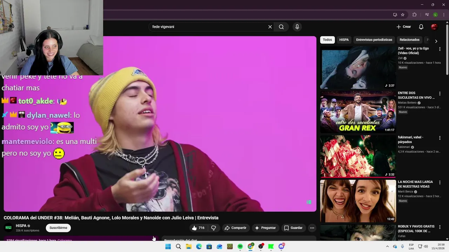This screenshot has height=252, width=449.
Task: Dislike the video with thumbs down
Action: click(213, 228)
